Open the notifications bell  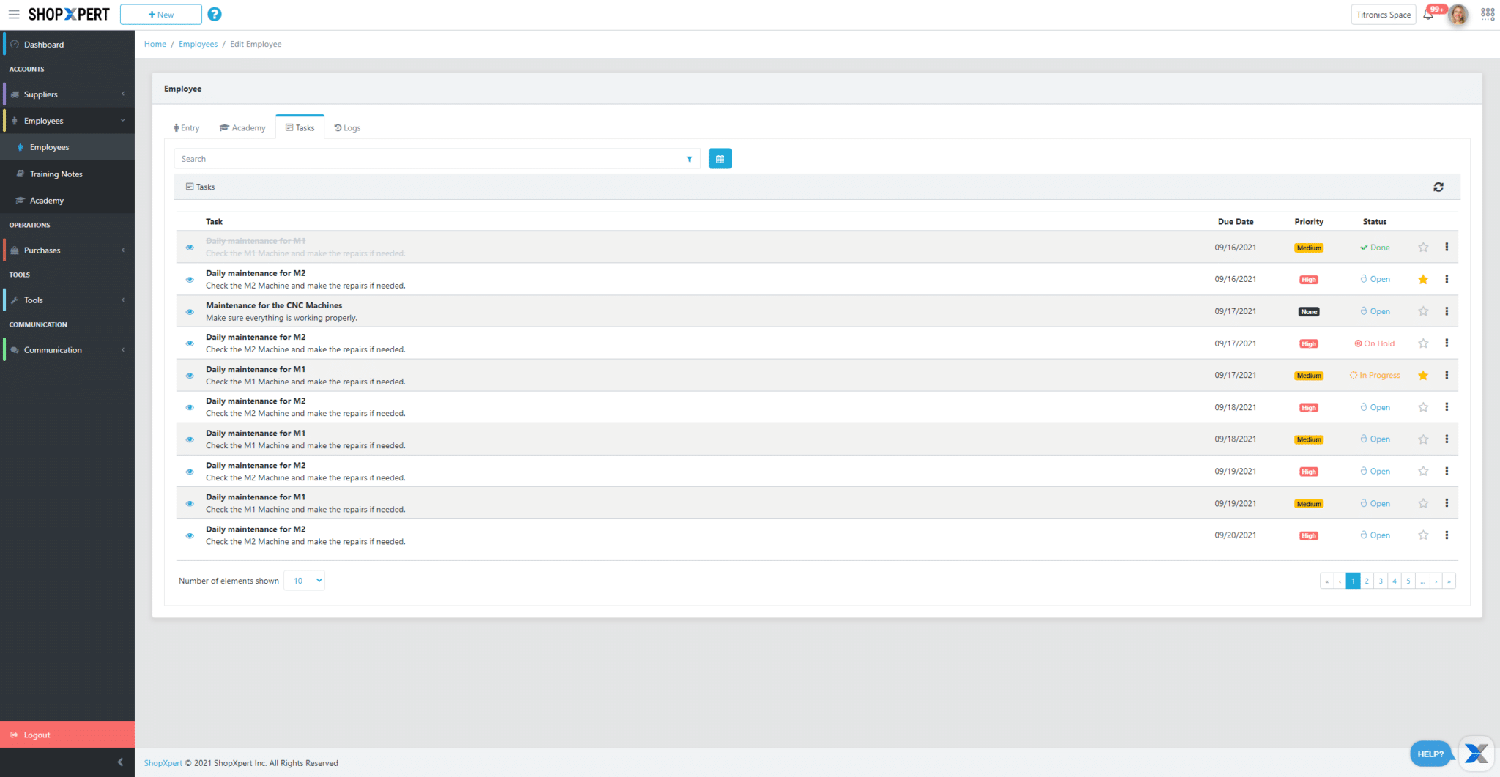click(1427, 15)
